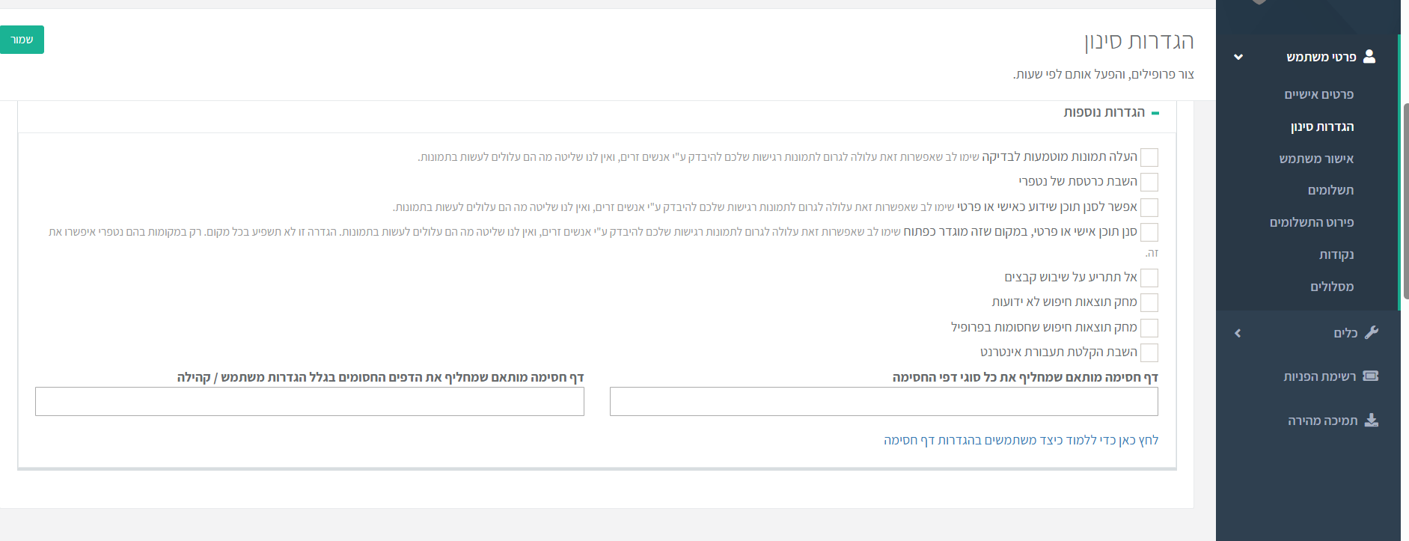Expand the כלים submenu arrow
Viewport: 1409px width, 541px height.
1238,333
